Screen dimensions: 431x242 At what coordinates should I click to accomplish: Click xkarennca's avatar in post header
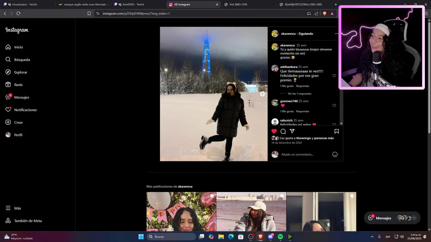[x=275, y=34]
